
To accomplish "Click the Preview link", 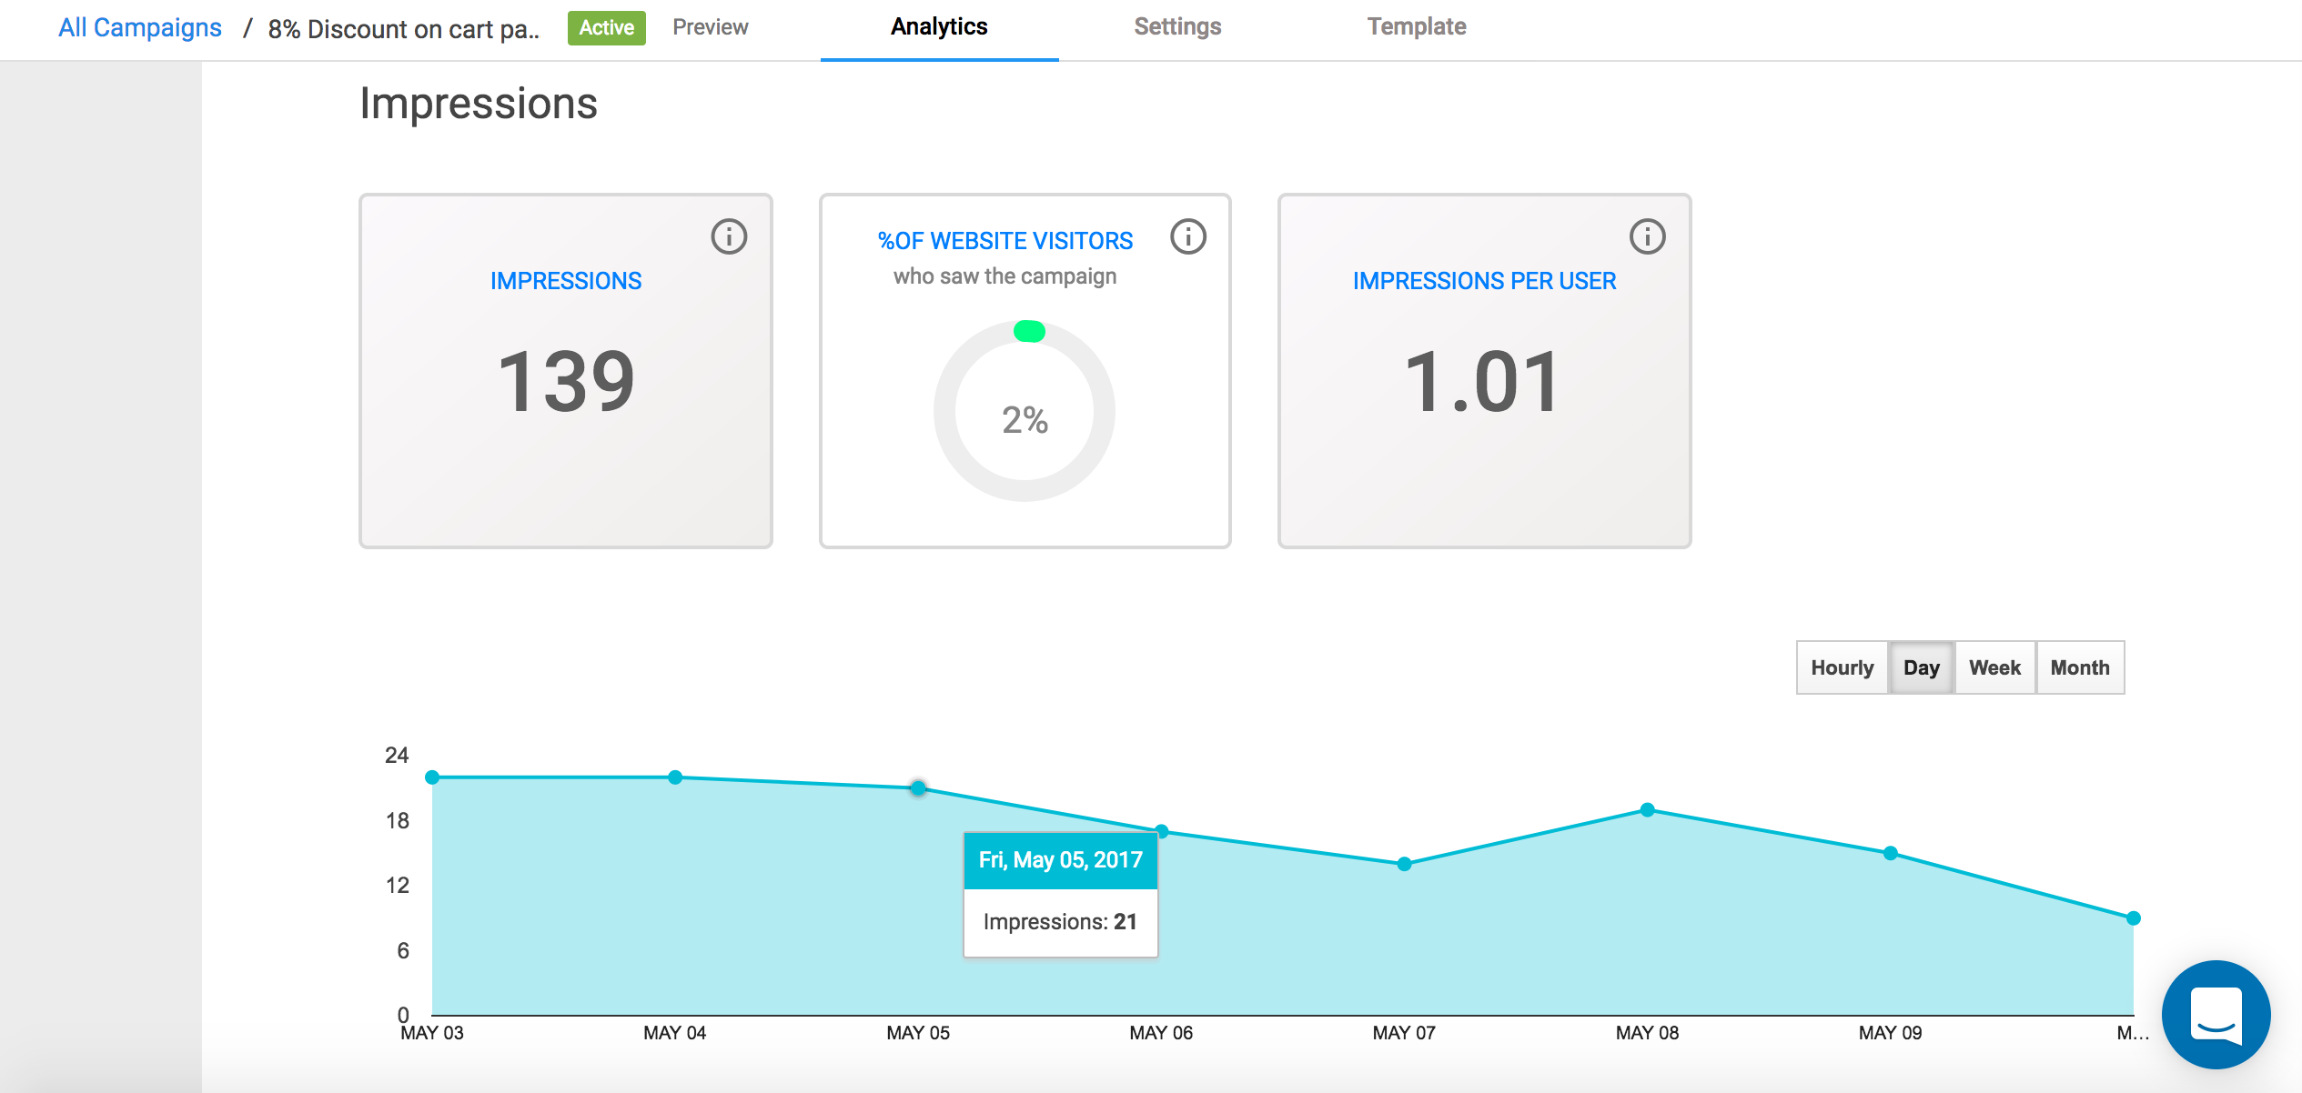I will point(710,27).
